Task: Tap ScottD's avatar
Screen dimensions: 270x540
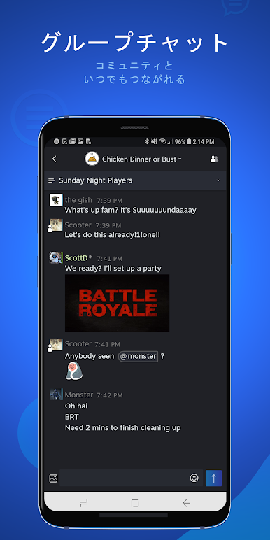Action: click(x=56, y=257)
